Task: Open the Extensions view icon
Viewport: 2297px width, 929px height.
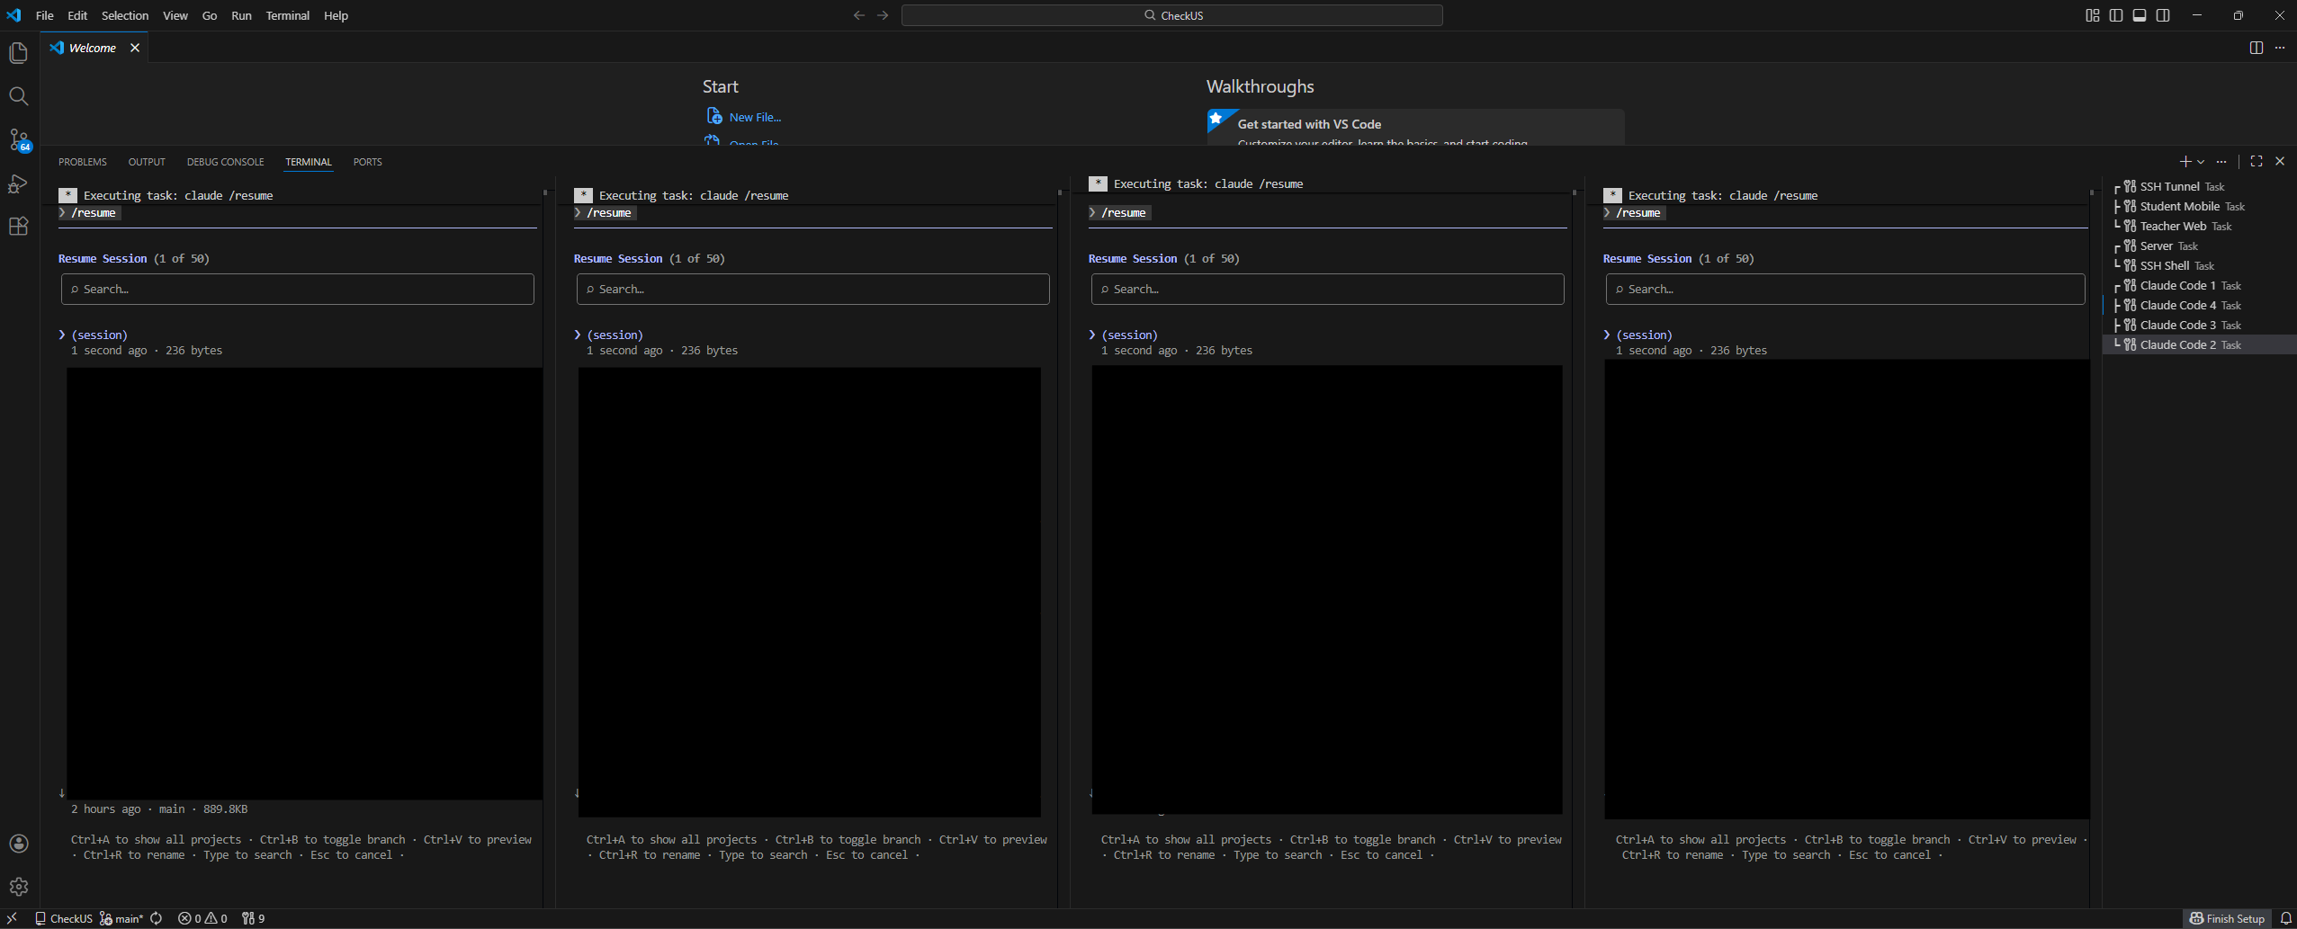Action: (18, 227)
